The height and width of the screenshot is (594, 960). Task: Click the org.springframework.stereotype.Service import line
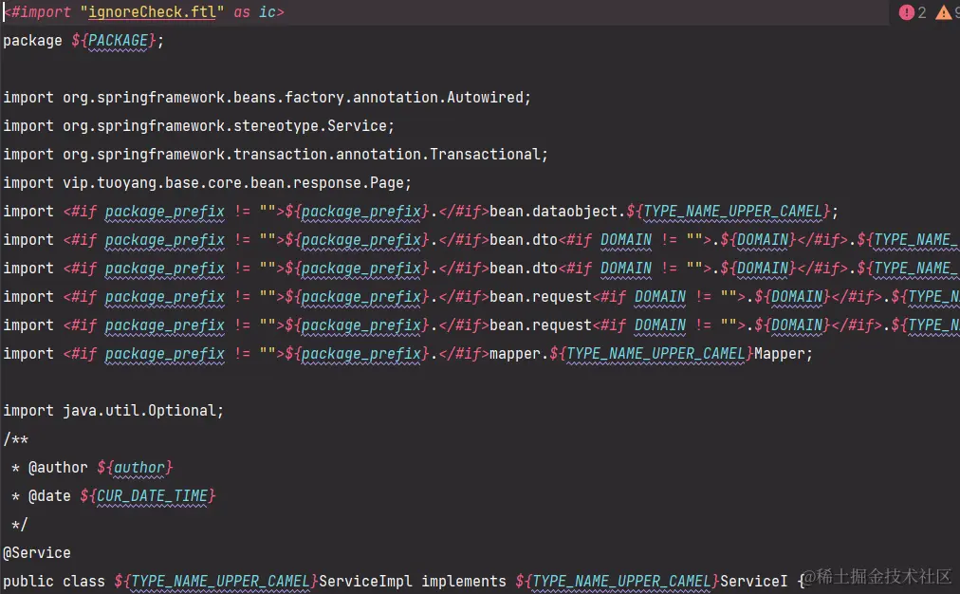pos(198,126)
